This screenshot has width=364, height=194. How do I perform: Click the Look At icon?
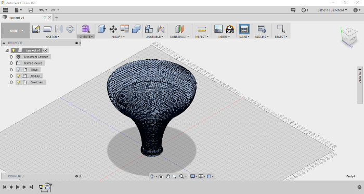(161, 176)
